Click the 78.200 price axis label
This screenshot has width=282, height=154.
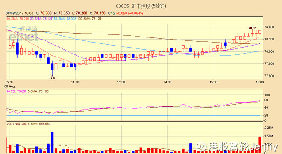(x=269, y=39)
